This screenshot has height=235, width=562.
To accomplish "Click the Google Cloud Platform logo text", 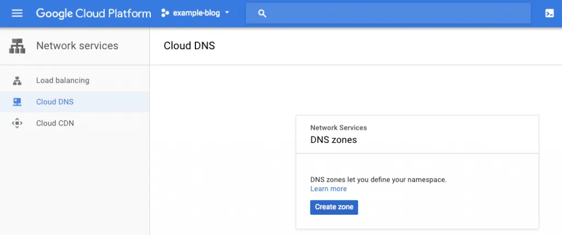I will tap(93, 14).
